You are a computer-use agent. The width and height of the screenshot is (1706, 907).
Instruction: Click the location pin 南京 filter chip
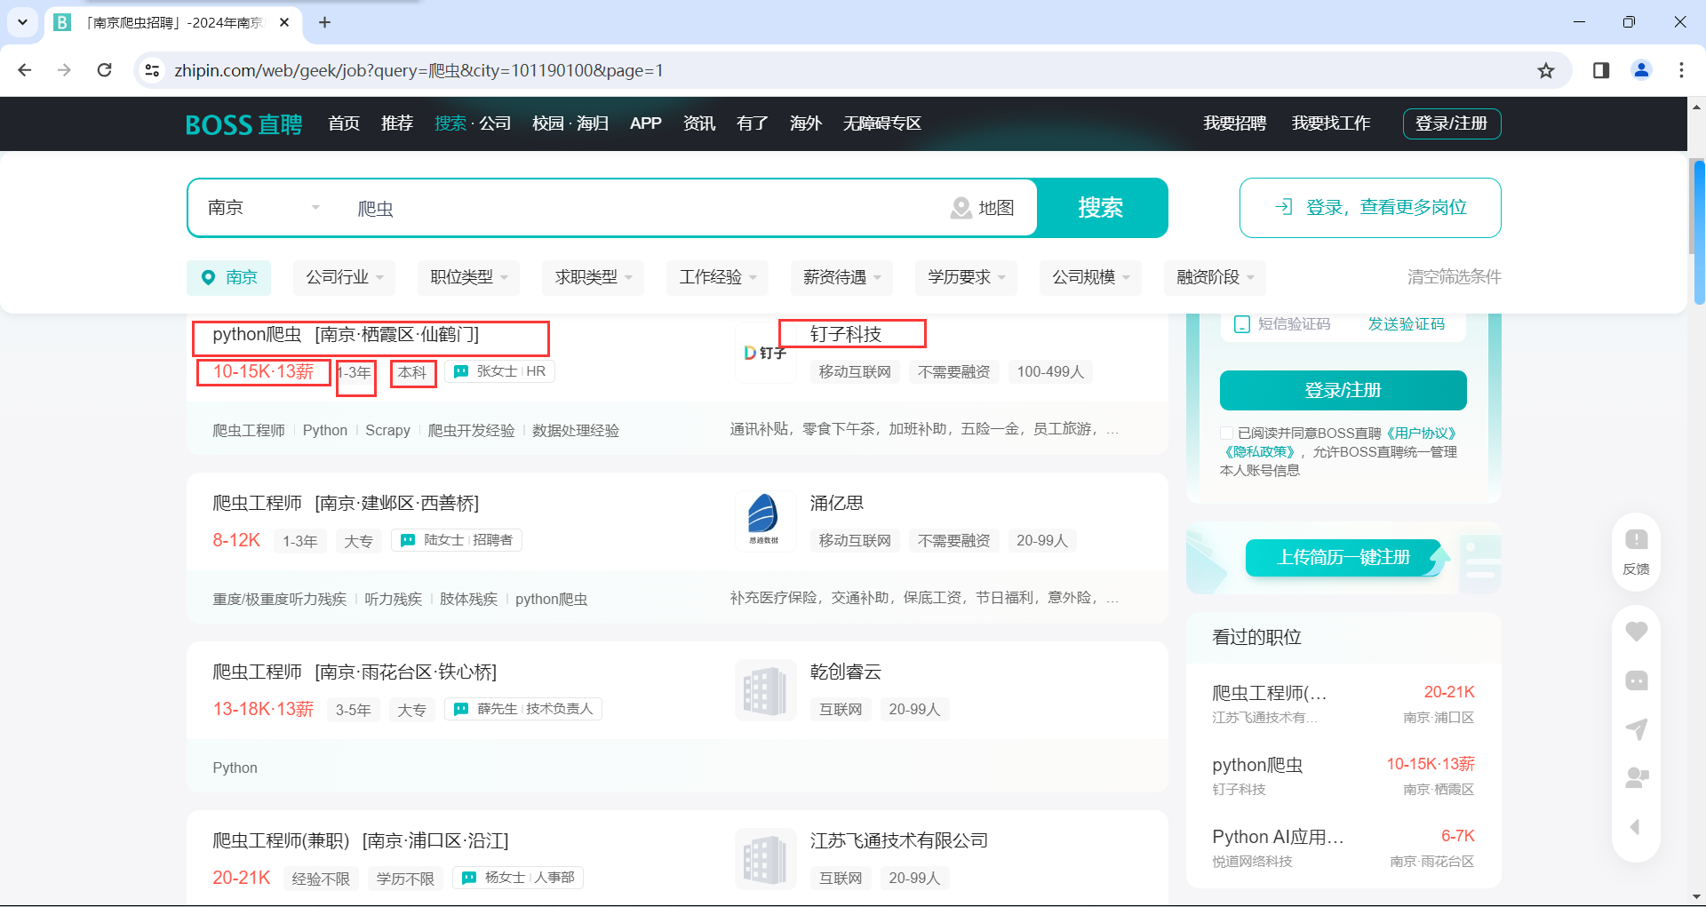228,277
